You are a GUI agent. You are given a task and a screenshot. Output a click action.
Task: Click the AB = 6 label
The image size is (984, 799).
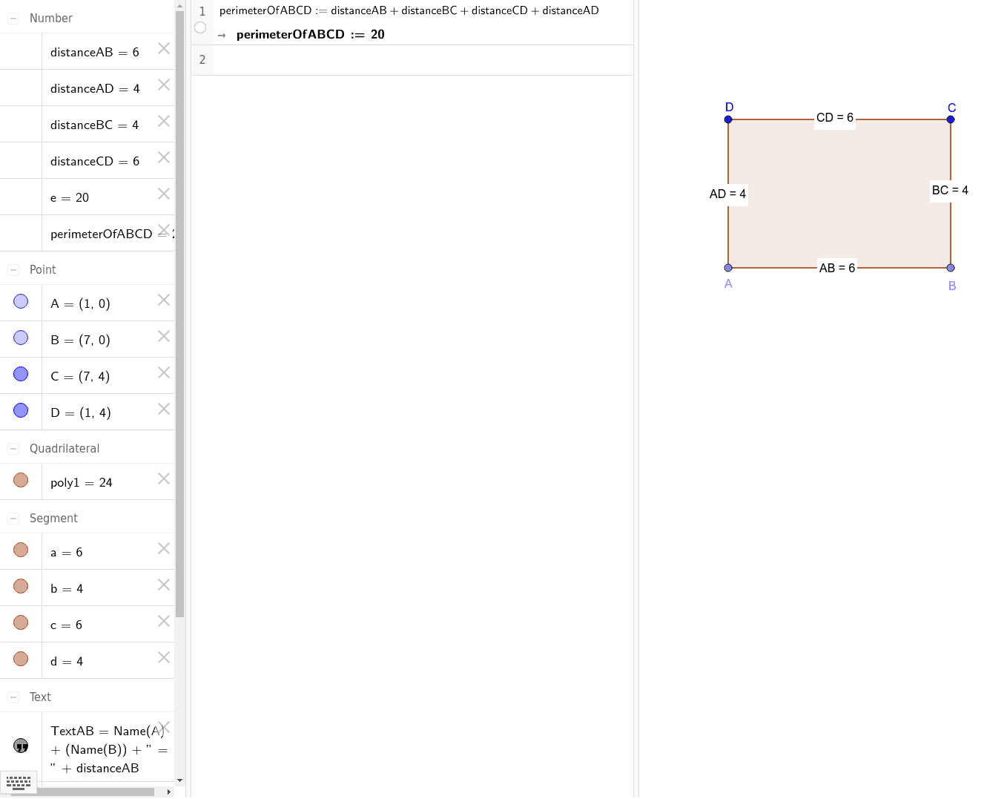[837, 268]
